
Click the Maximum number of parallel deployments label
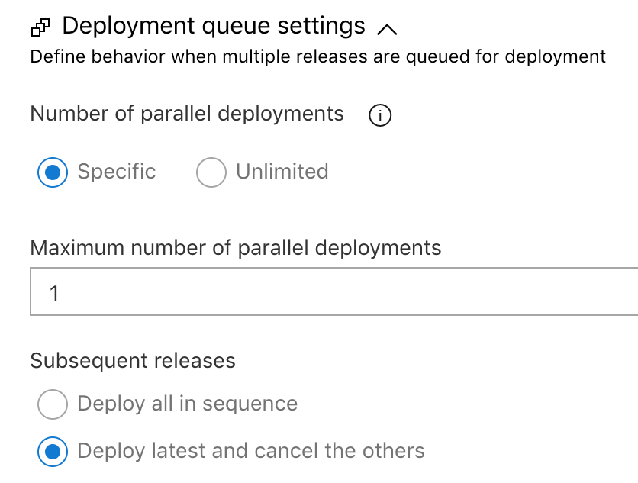tap(236, 248)
